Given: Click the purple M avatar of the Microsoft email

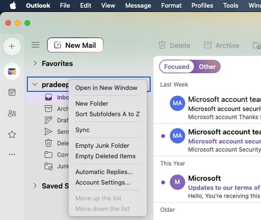Looking at the screenshot, I should pos(177,182).
